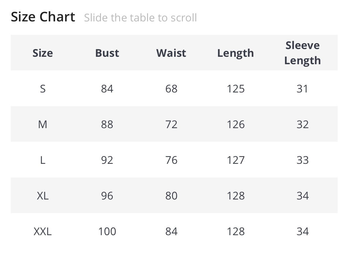
Task: Click the waist value 72 for M
Action: pyautogui.click(x=171, y=124)
